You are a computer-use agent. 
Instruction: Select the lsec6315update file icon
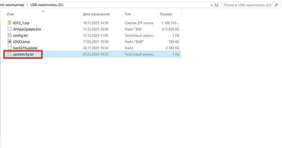9,48
